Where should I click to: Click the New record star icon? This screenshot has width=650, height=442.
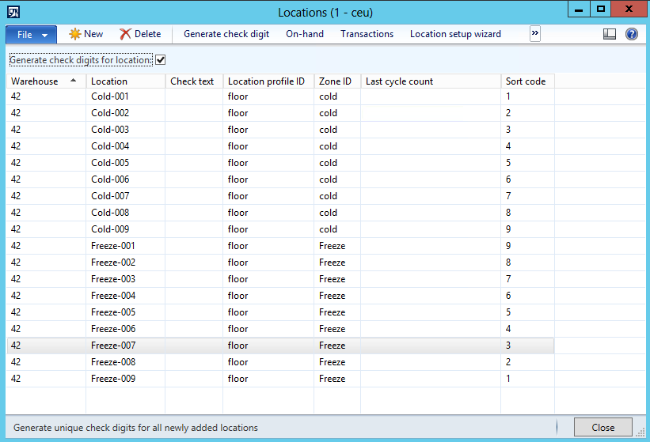[x=75, y=34]
